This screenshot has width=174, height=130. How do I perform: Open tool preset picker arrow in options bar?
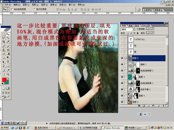8,9
